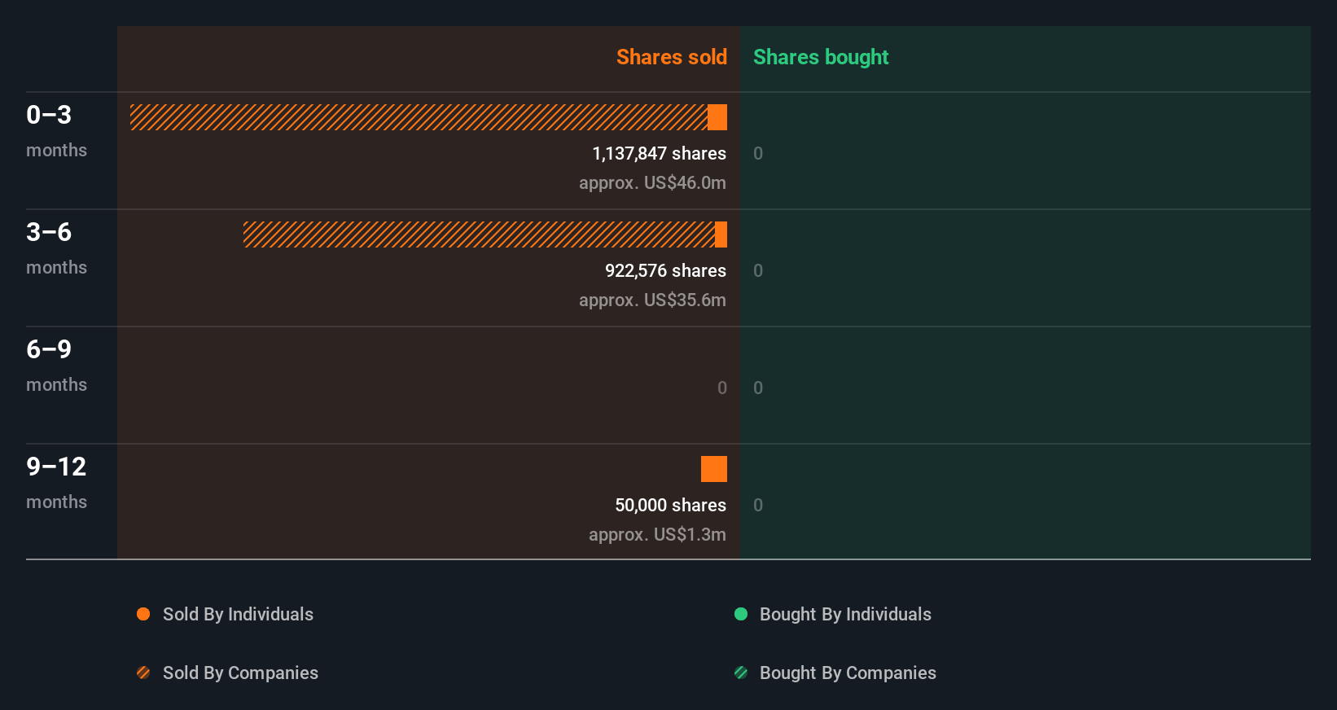1337x710 pixels.
Task: Select the approx. US$1.3m value
Action: tap(657, 534)
